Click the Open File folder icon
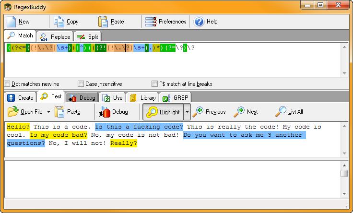Viewport: 353px width, 213px height. pyautogui.click(x=13, y=112)
